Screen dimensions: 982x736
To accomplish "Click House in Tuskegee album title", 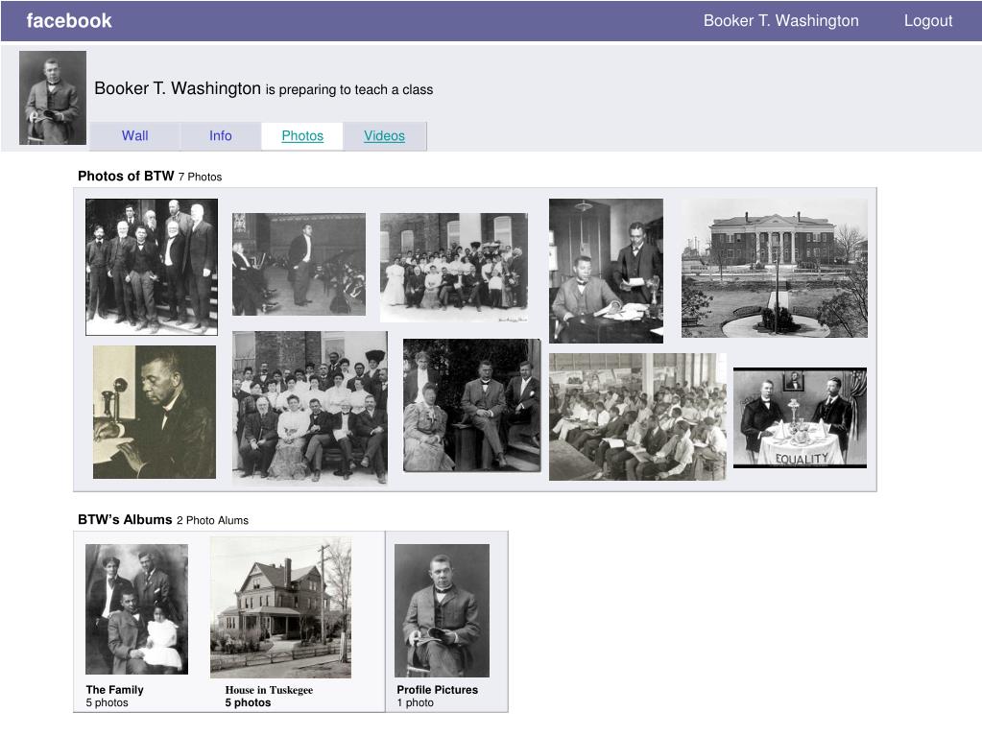I will pyautogui.click(x=269, y=690).
